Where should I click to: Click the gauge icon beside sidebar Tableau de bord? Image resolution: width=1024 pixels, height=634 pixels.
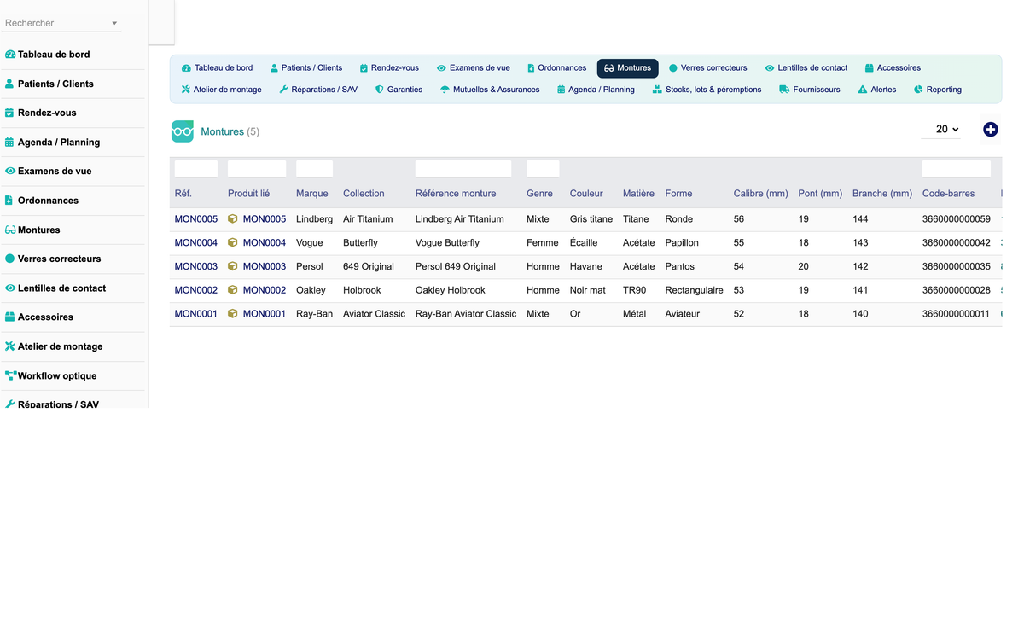click(x=10, y=55)
